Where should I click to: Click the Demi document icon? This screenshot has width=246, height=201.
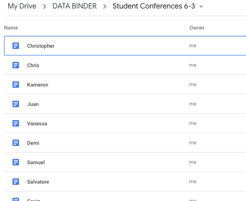pos(16,143)
